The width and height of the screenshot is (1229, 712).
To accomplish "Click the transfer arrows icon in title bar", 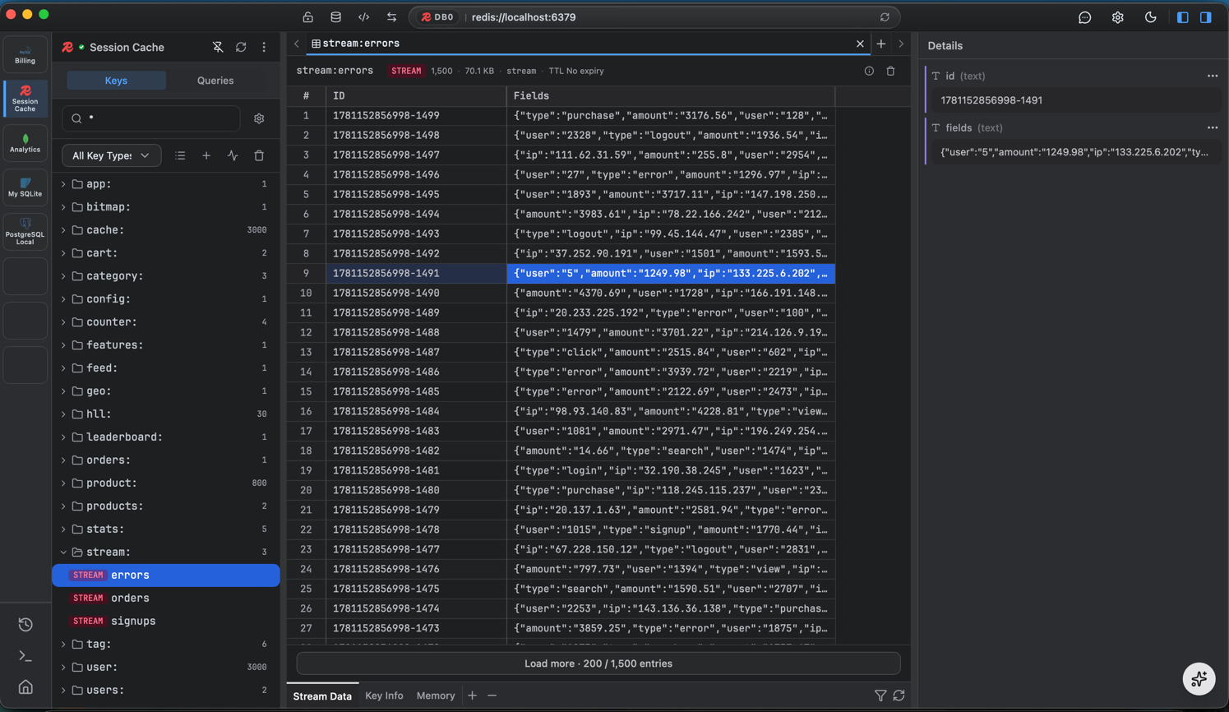I will coord(392,17).
